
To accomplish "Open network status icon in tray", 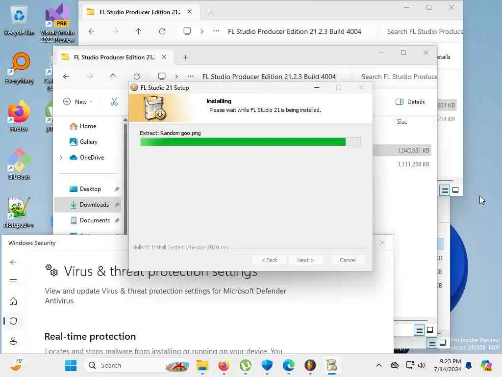I will (x=410, y=365).
